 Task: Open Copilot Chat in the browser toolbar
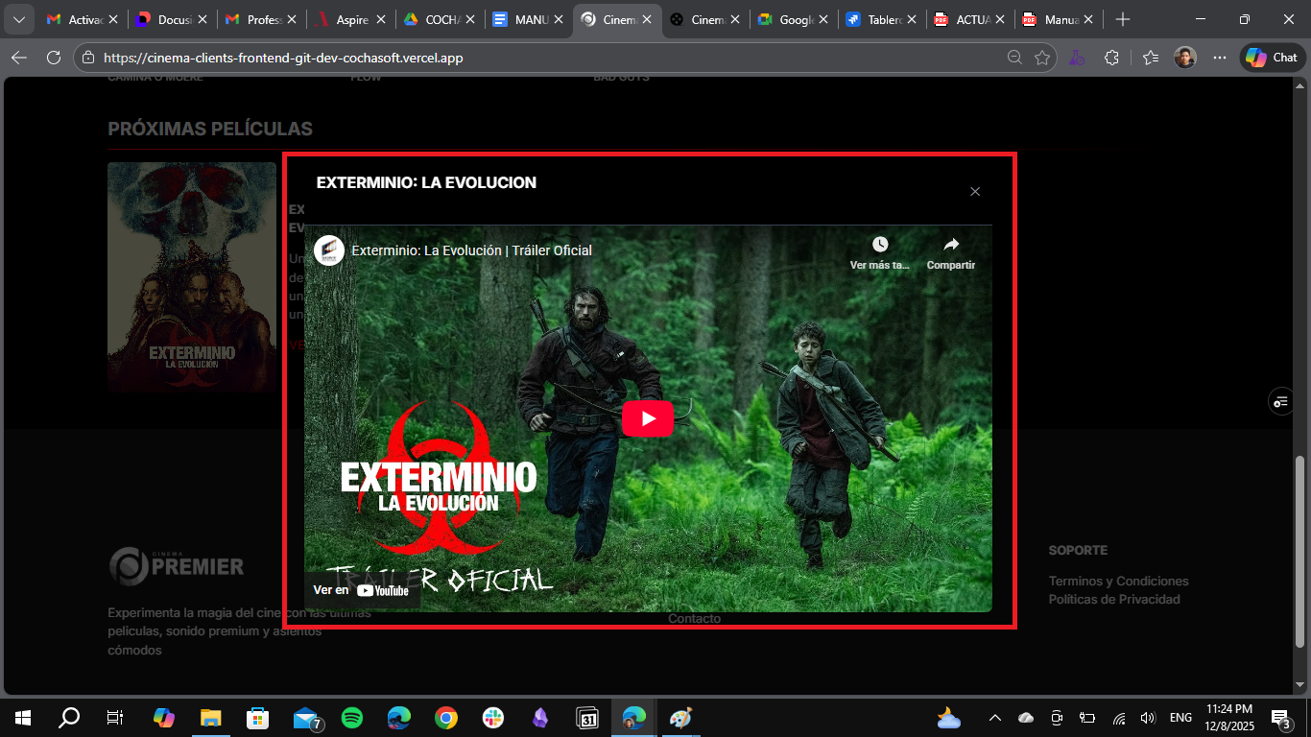[1271, 57]
